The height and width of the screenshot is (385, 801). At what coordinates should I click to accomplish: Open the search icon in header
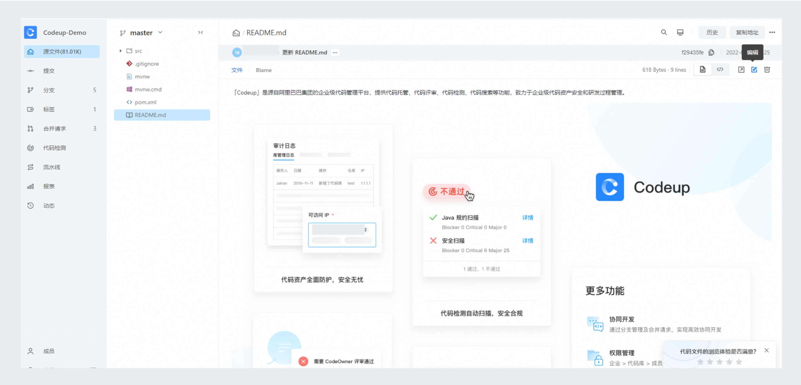(x=664, y=32)
